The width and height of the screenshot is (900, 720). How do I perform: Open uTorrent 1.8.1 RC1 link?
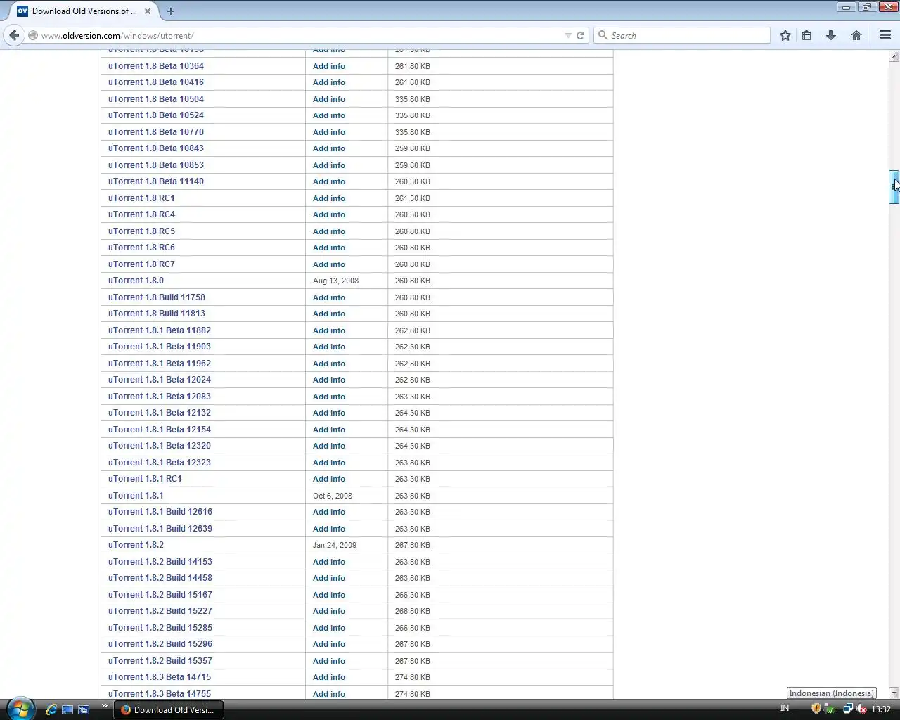pos(145,479)
